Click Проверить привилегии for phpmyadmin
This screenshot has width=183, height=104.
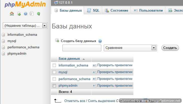(115, 86)
